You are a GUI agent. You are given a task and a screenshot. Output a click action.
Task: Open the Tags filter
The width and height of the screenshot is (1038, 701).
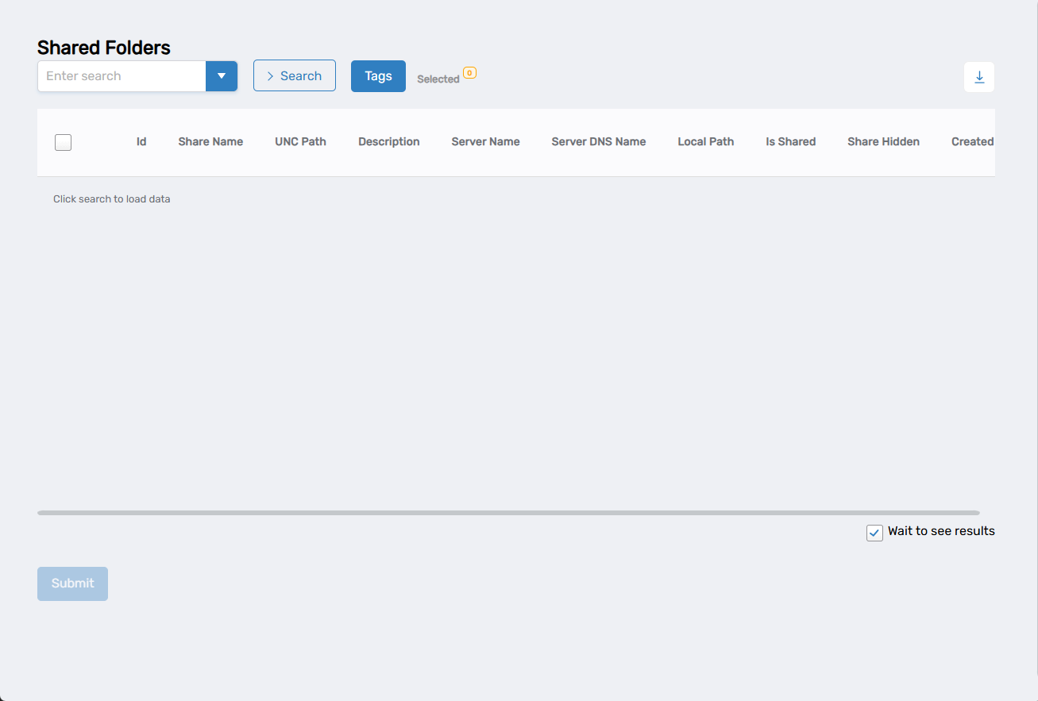tap(378, 75)
